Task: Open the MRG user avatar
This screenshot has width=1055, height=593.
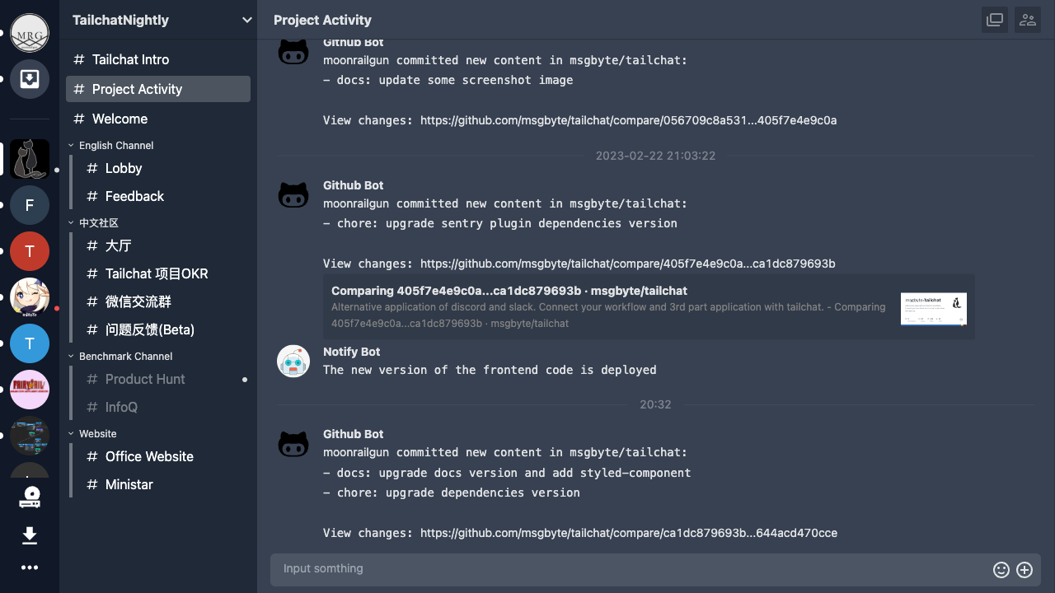Action: click(30, 34)
